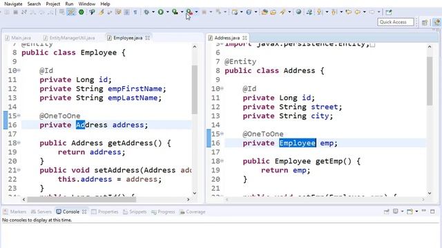The image size is (442, 248).
Task: Open the Window menu
Action: pyautogui.click(x=87, y=4)
